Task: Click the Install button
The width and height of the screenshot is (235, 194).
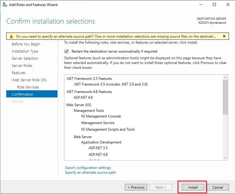Action: tap(193, 187)
